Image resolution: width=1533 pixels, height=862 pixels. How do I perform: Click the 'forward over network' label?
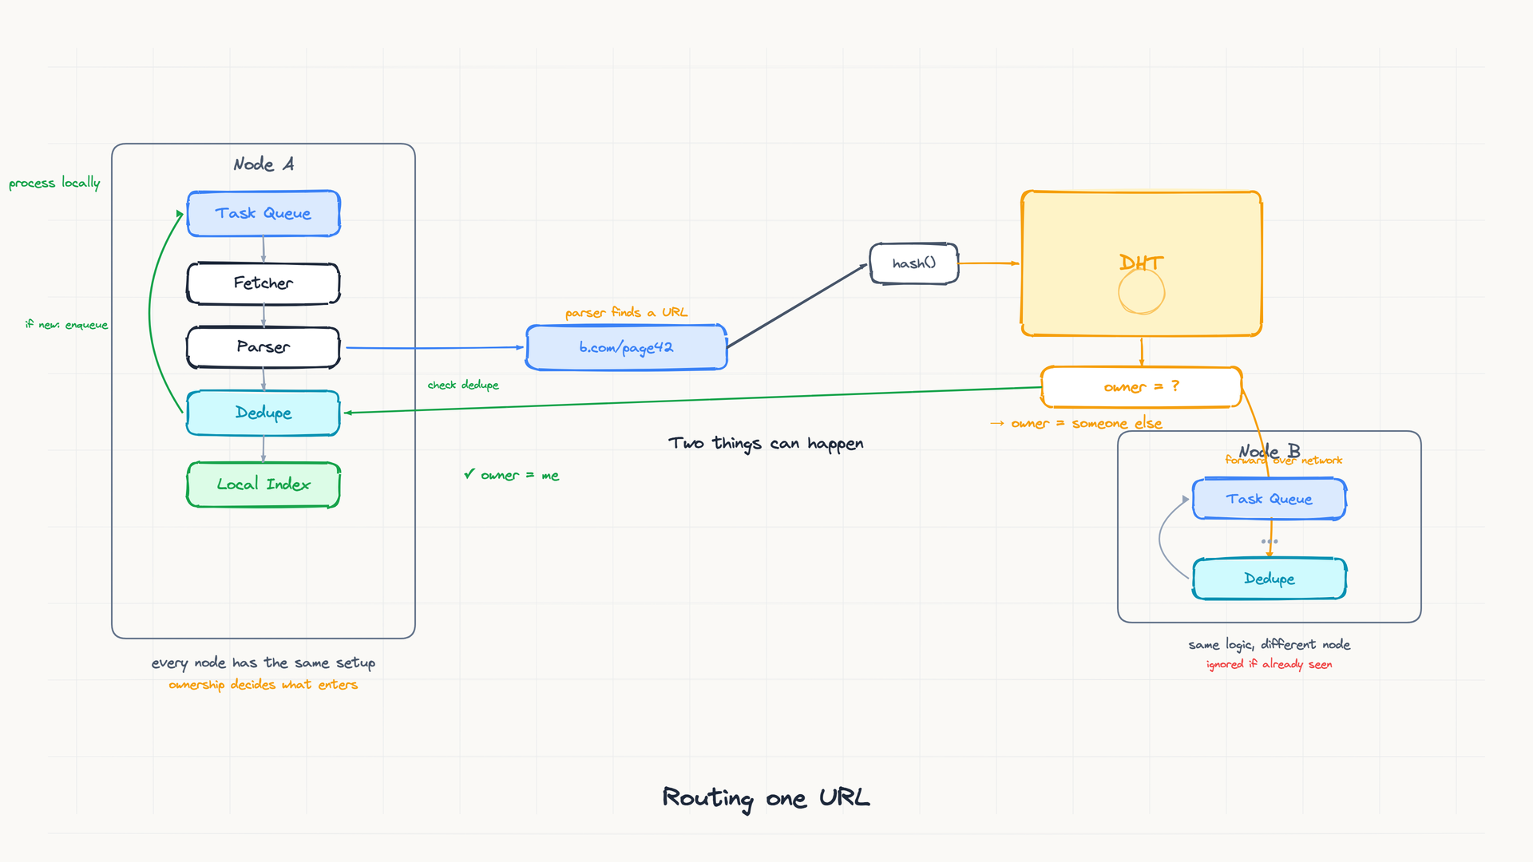click(1284, 461)
